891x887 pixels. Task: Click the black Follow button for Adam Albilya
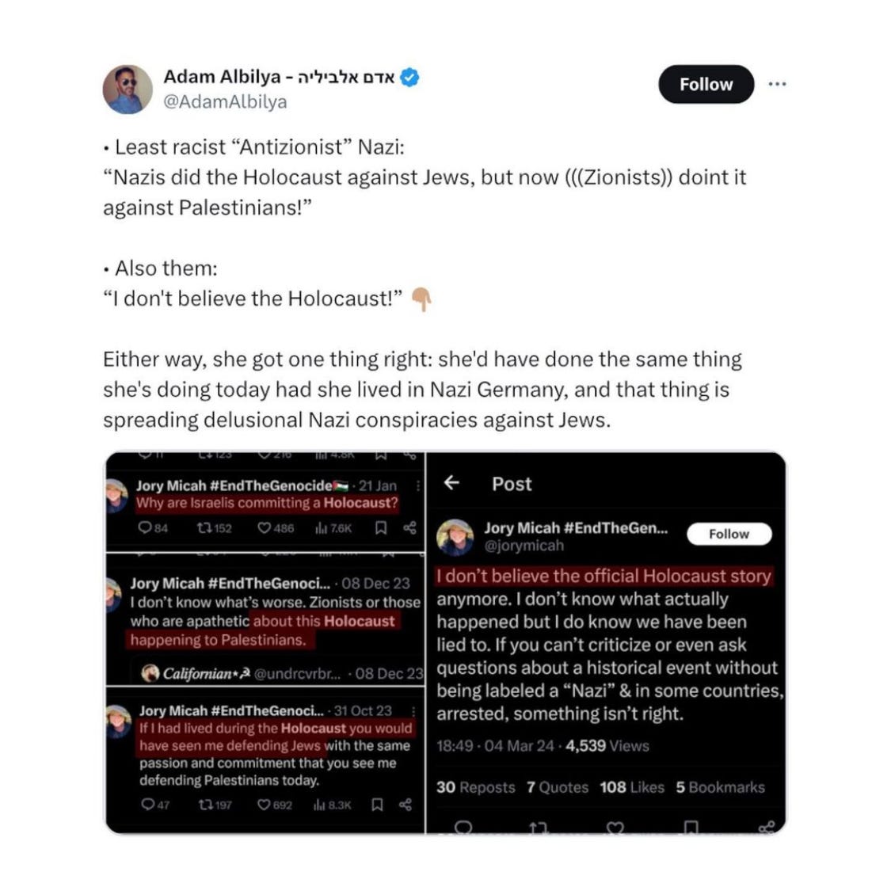706,84
